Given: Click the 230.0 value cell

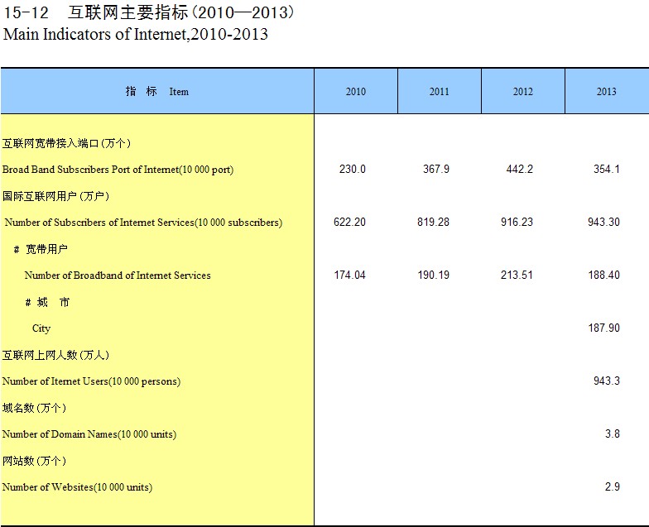Looking at the screenshot, I should (x=353, y=170).
